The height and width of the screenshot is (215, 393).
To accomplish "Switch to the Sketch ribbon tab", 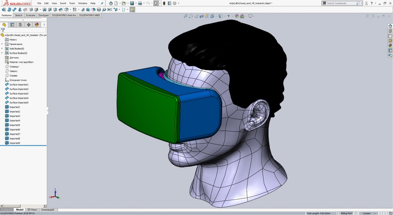I will coord(18,15).
